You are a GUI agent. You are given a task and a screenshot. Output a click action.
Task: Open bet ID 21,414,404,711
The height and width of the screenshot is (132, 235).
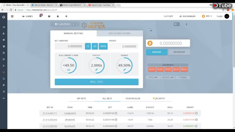click(x=50, y=113)
